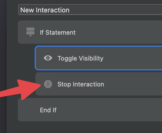Click empty panel area below End If
The image size is (162, 133).
88,127
